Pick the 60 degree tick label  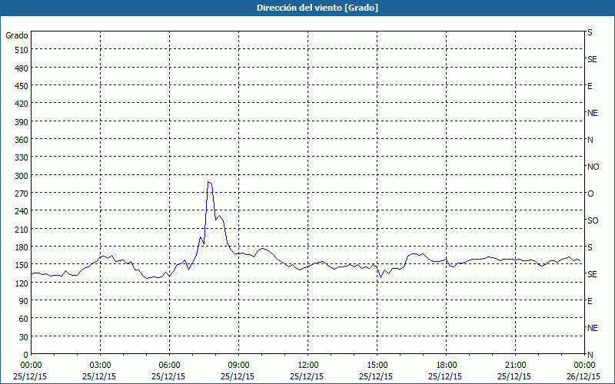click(x=24, y=319)
